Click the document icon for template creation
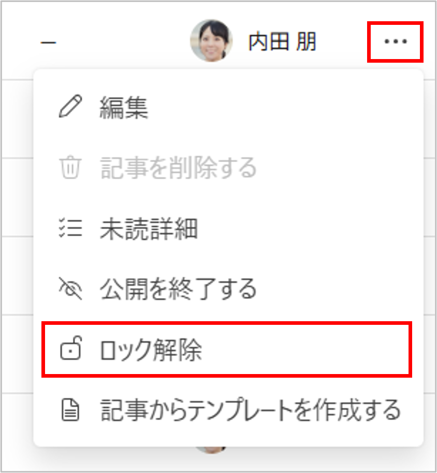The height and width of the screenshot is (473, 437). tap(70, 410)
